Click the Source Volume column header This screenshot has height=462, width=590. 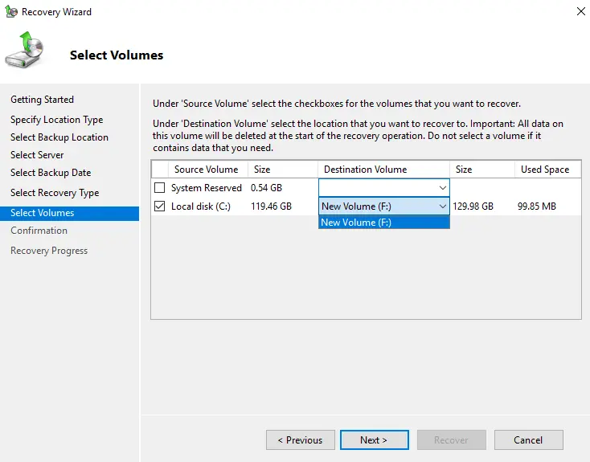206,170
